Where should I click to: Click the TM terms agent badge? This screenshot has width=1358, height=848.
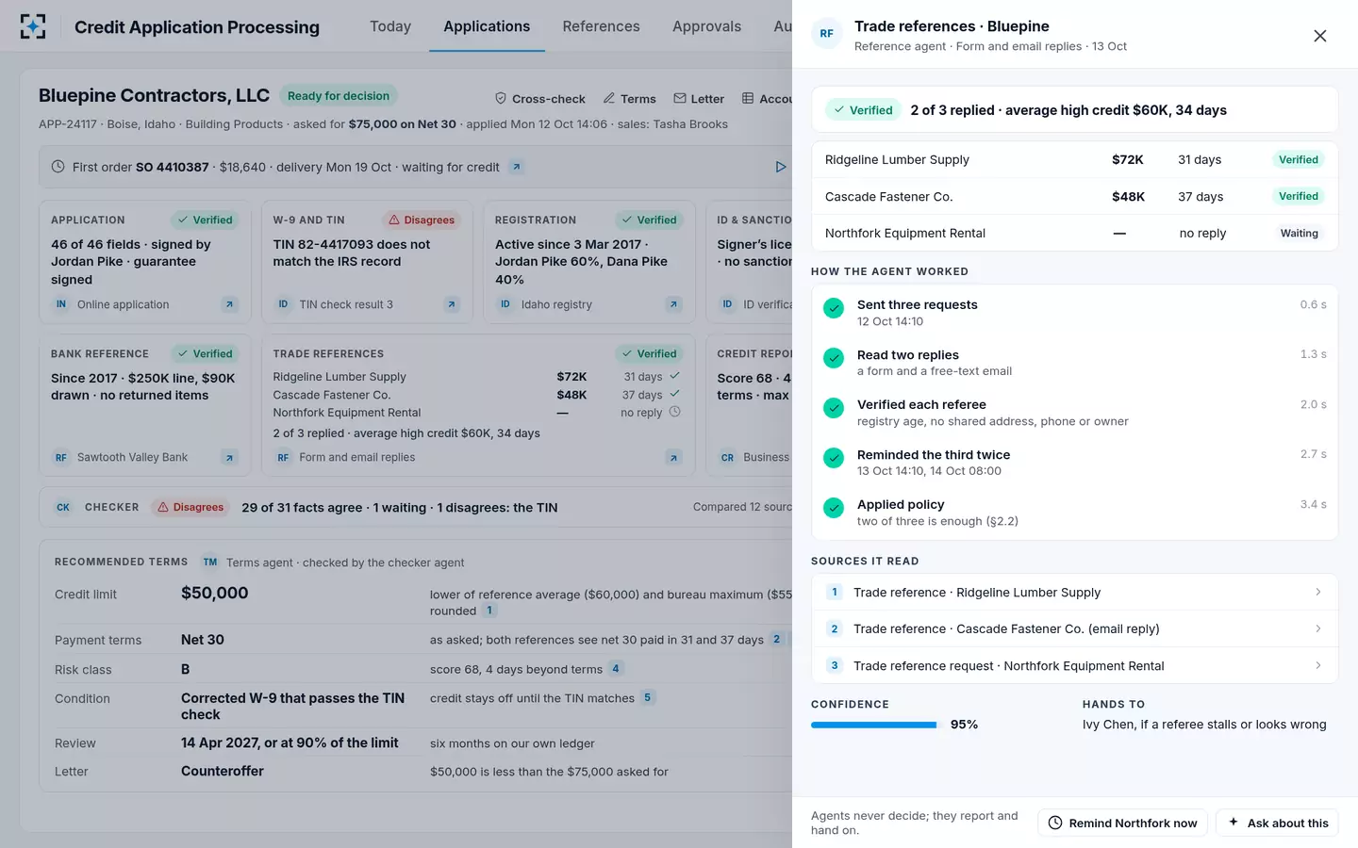[x=210, y=562]
